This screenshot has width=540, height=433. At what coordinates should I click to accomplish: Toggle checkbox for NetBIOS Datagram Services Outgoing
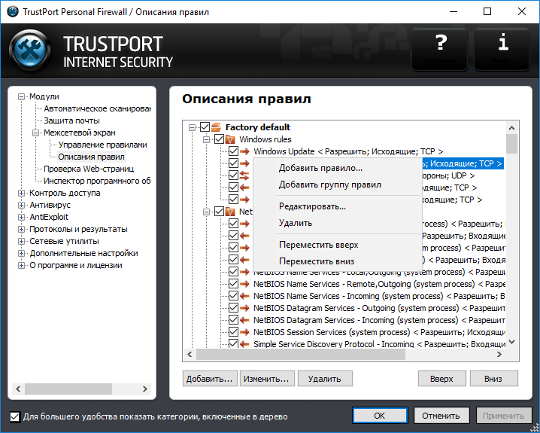[x=233, y=308]
